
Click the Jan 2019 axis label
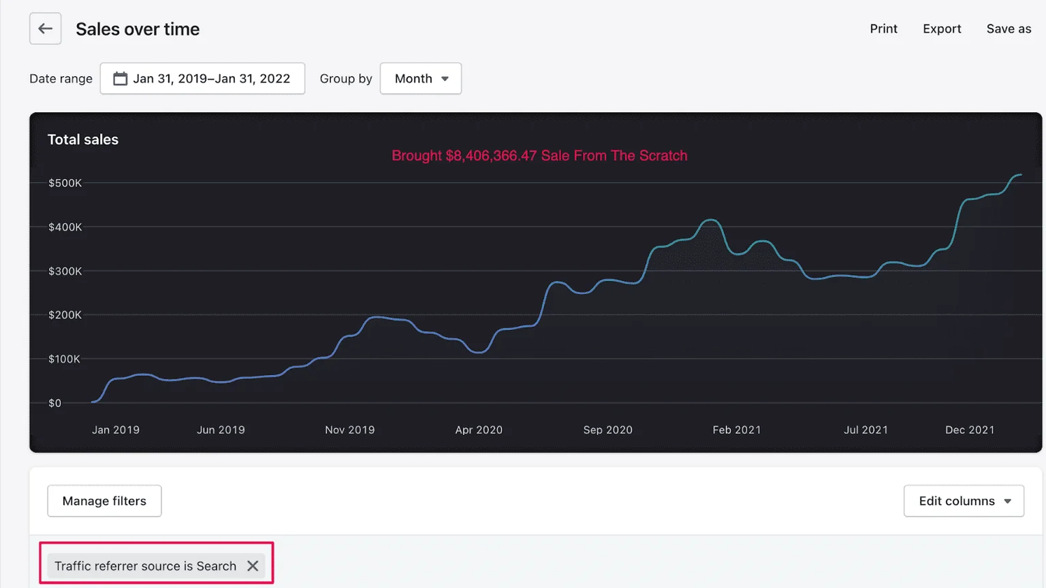116,430
